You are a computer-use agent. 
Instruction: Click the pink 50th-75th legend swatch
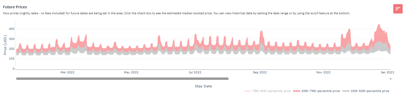point(297,91)
